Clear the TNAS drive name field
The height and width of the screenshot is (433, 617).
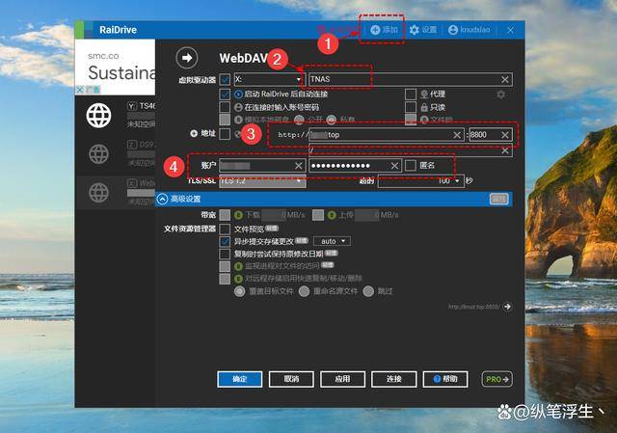[x=505, y=79]
